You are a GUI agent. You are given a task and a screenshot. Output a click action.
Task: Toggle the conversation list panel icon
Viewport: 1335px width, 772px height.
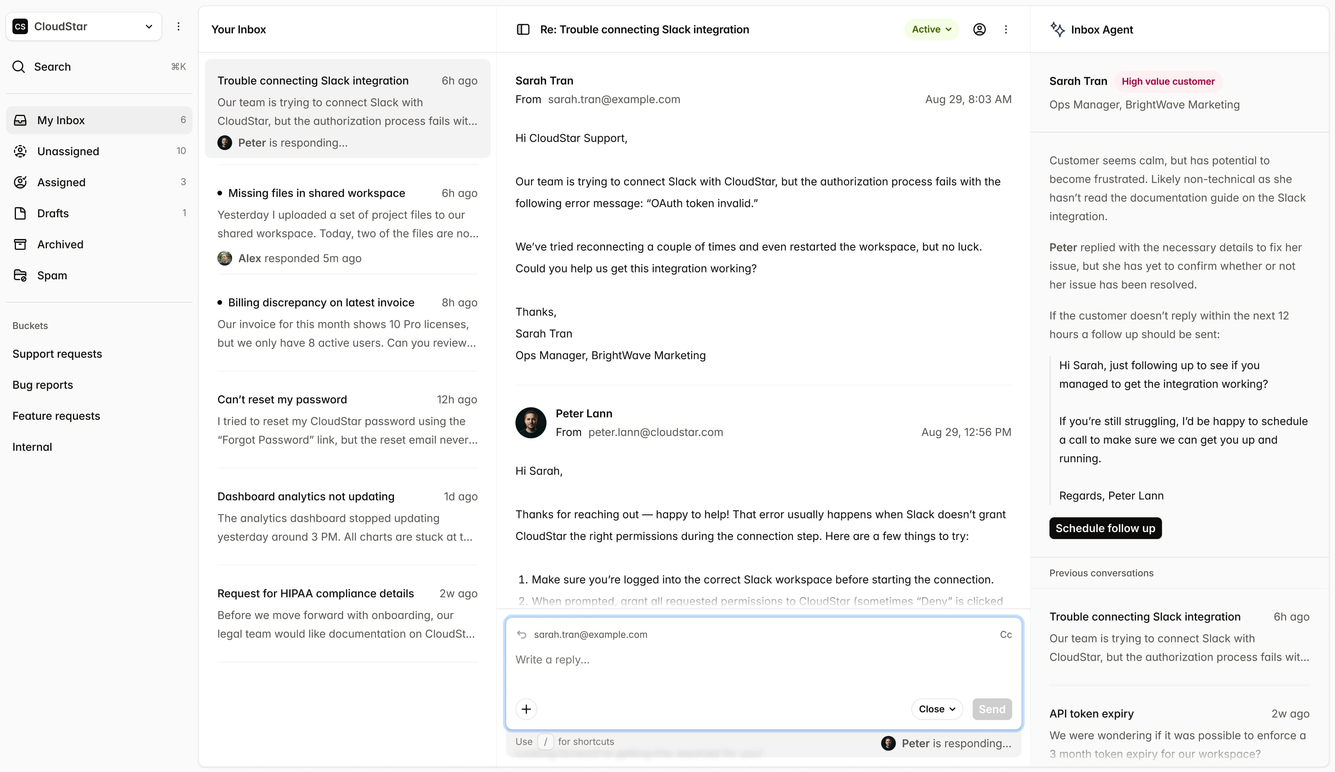[x=523, y=29]
